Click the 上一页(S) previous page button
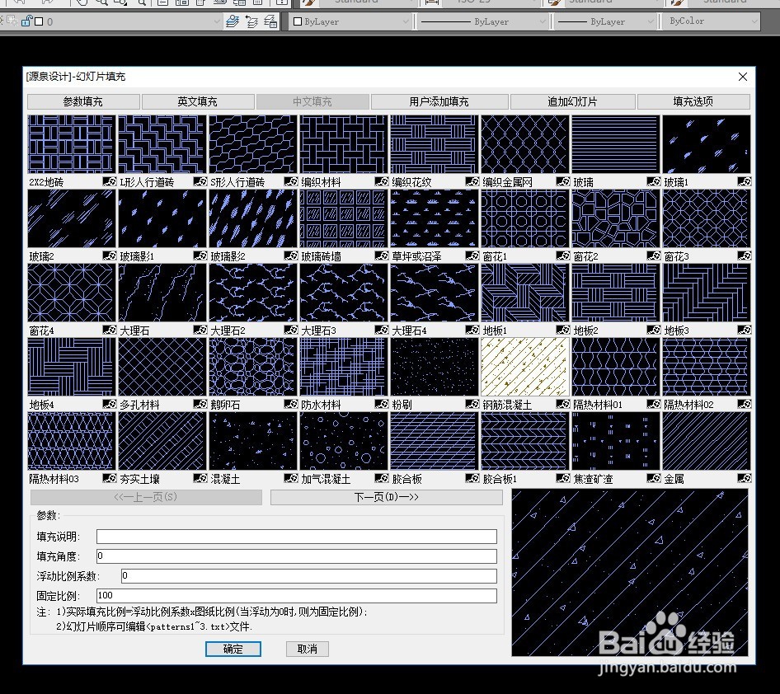Screen dimensions: 780x694 [146, 497]
